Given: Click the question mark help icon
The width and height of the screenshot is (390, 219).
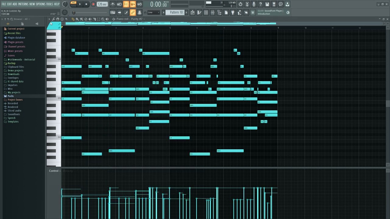Looking at the screenshot, I should click(261, 4).
